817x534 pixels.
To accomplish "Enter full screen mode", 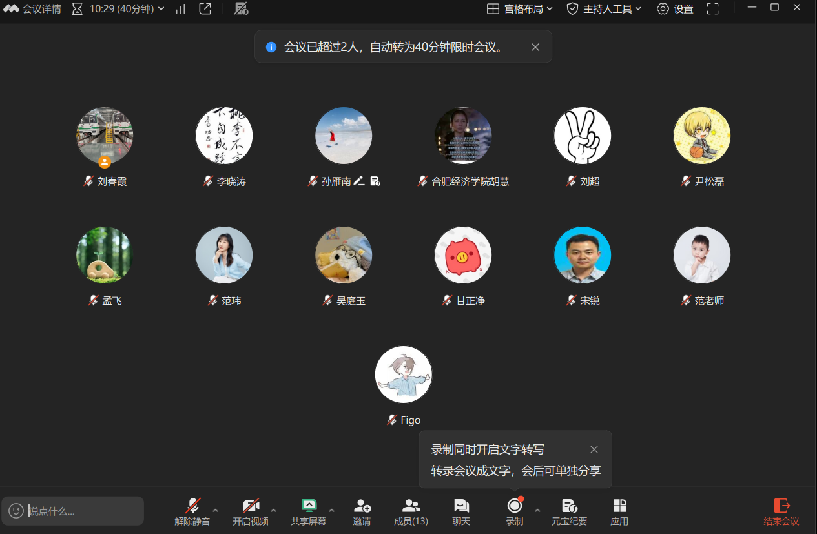I will [x=712, y=9].
